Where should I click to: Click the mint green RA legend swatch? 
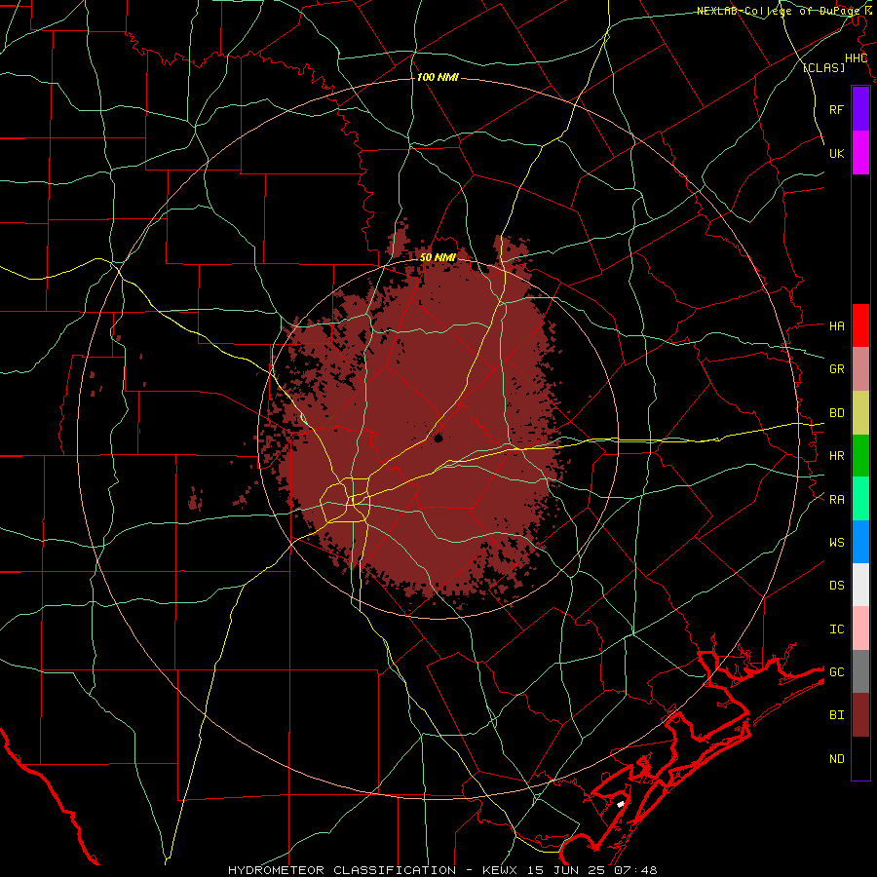(x=860, y=499)
